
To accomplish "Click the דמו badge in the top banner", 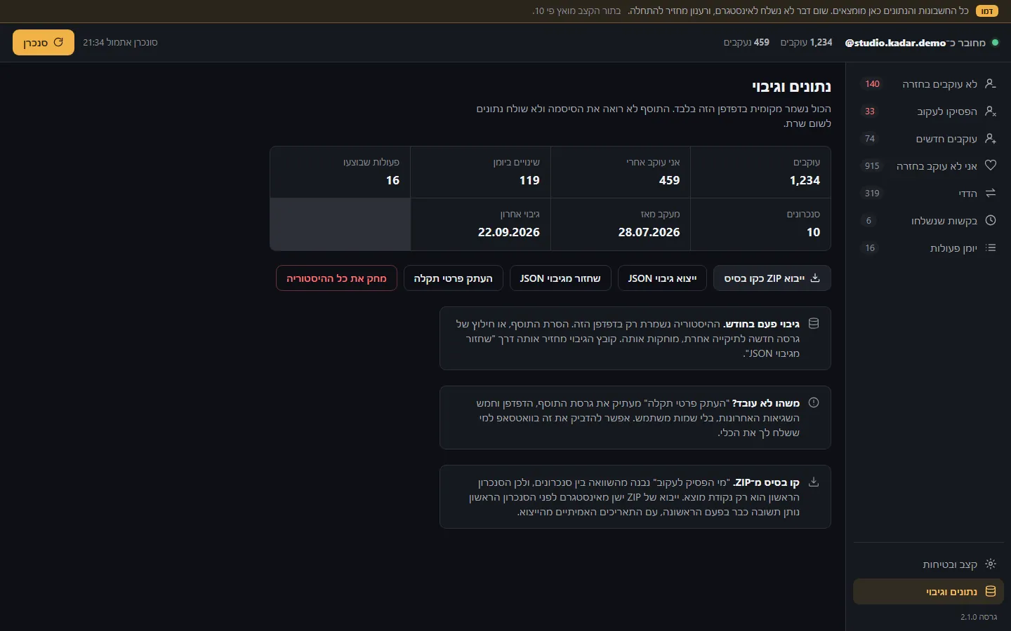I will click(986, 11).
